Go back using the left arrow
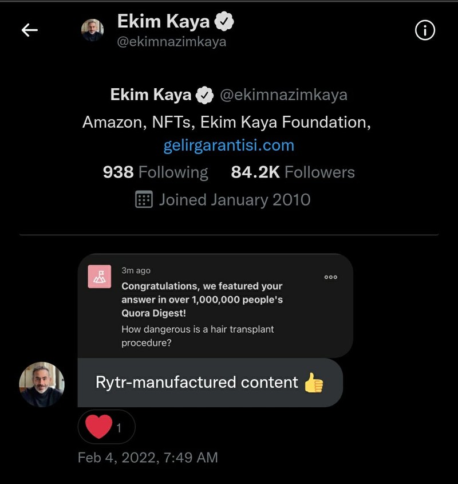458x484 pixels. tap(30, 30)
